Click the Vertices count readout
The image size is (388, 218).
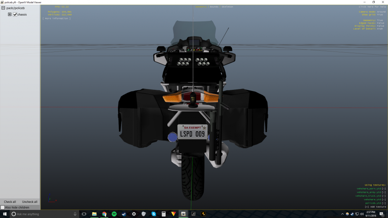(x=60, y=15)
